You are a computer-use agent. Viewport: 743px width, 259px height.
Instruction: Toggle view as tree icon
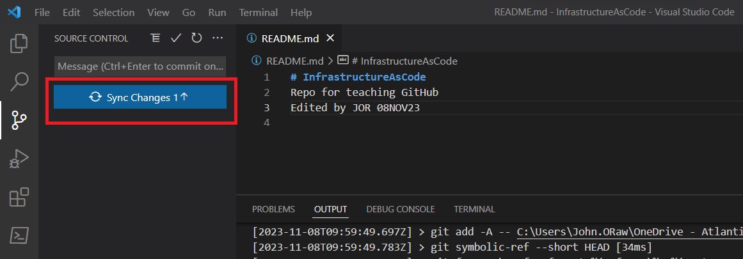point(156,38)
